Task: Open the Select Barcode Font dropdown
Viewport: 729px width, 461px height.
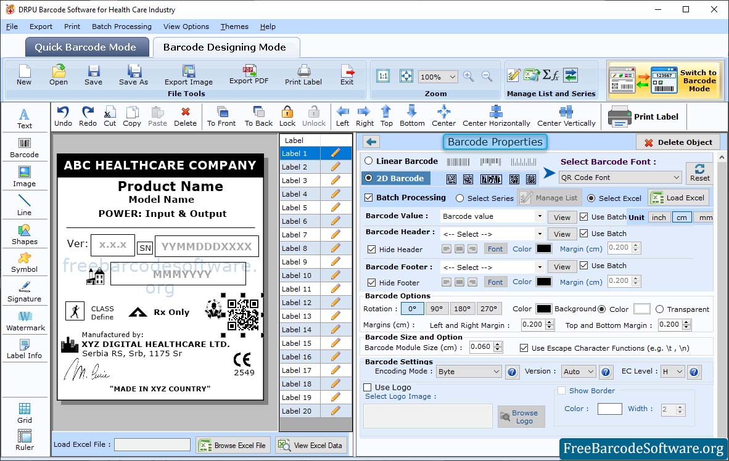Action: click(x=620, y=177)
